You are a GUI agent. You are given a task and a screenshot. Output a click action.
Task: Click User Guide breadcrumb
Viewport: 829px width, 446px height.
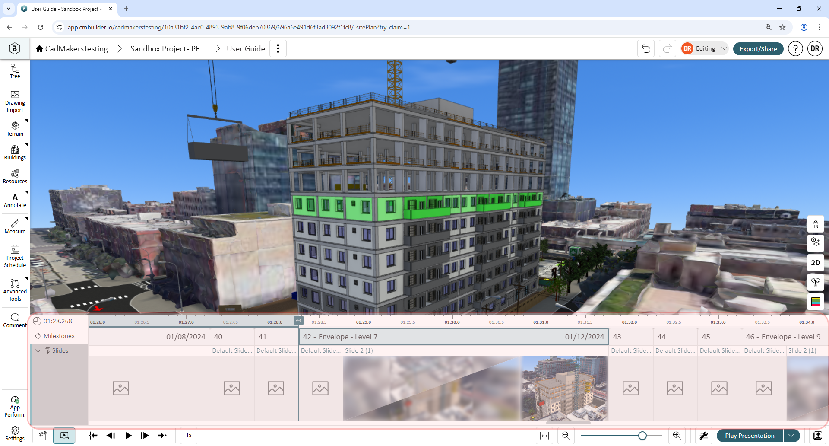pos(246,48)
